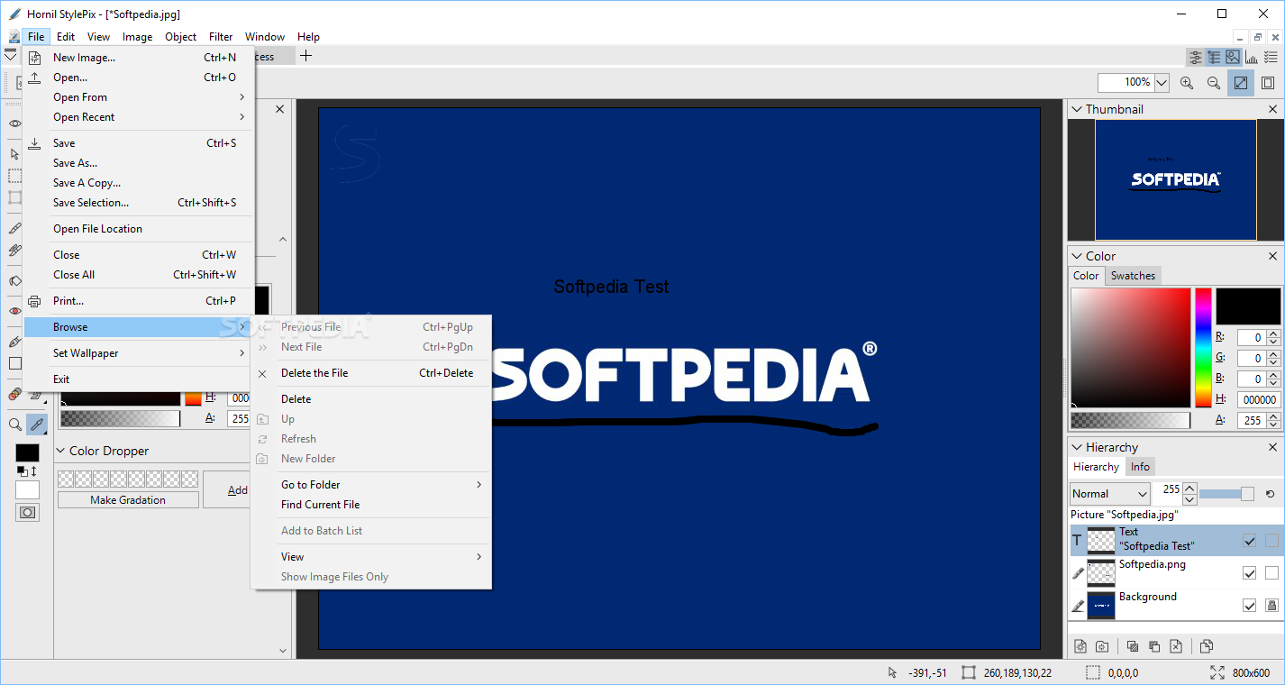Expand the Open From submenu

139,97
